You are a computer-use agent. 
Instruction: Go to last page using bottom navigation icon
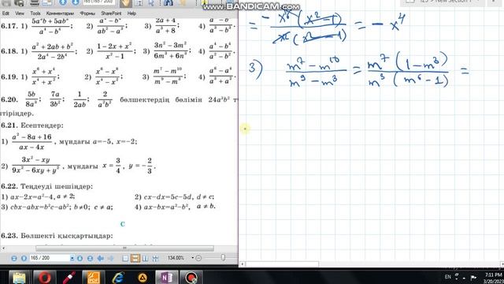coord(90,258)
